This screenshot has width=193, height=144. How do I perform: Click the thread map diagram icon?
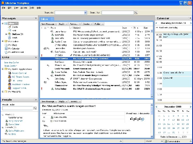tap(138, 119)
